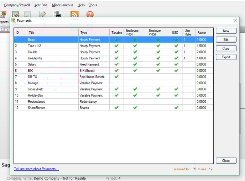This screenshot has width=245, height=181.
Task: Toggle Taxable checkmark for DB TX
Action: pos(116,76)
